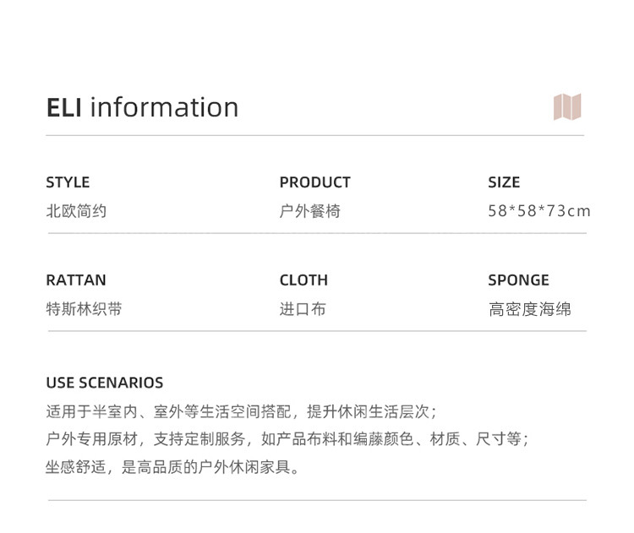Click the RATTAN label
The height and width of the screenshot is (533, 634).
(76, 280)
